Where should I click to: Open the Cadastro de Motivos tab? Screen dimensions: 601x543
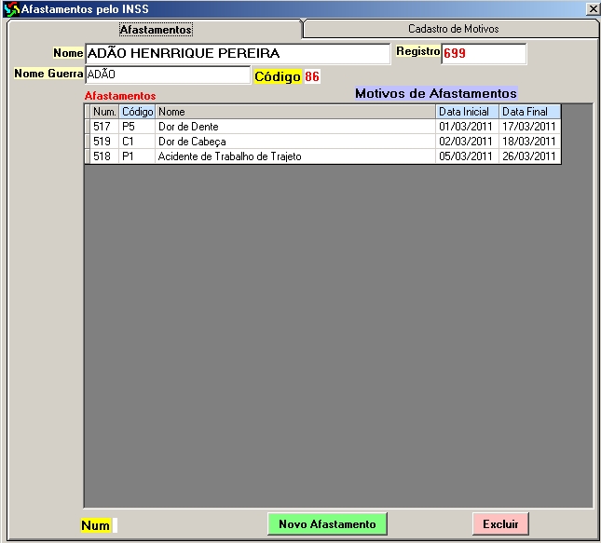[x=454, y=29]
